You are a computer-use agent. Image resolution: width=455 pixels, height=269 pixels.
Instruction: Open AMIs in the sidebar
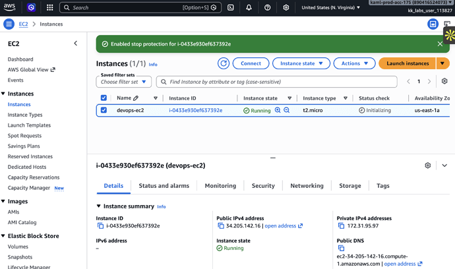coord(13,212)
